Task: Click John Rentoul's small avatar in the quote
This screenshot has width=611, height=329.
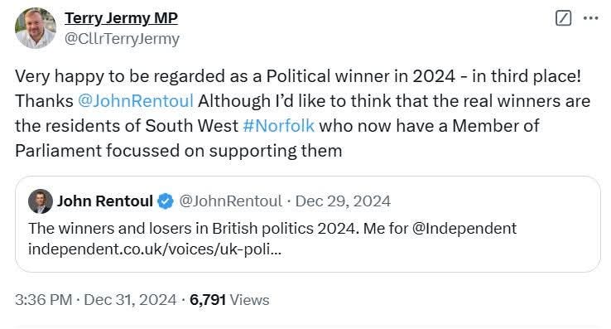Action: (40, 201)
